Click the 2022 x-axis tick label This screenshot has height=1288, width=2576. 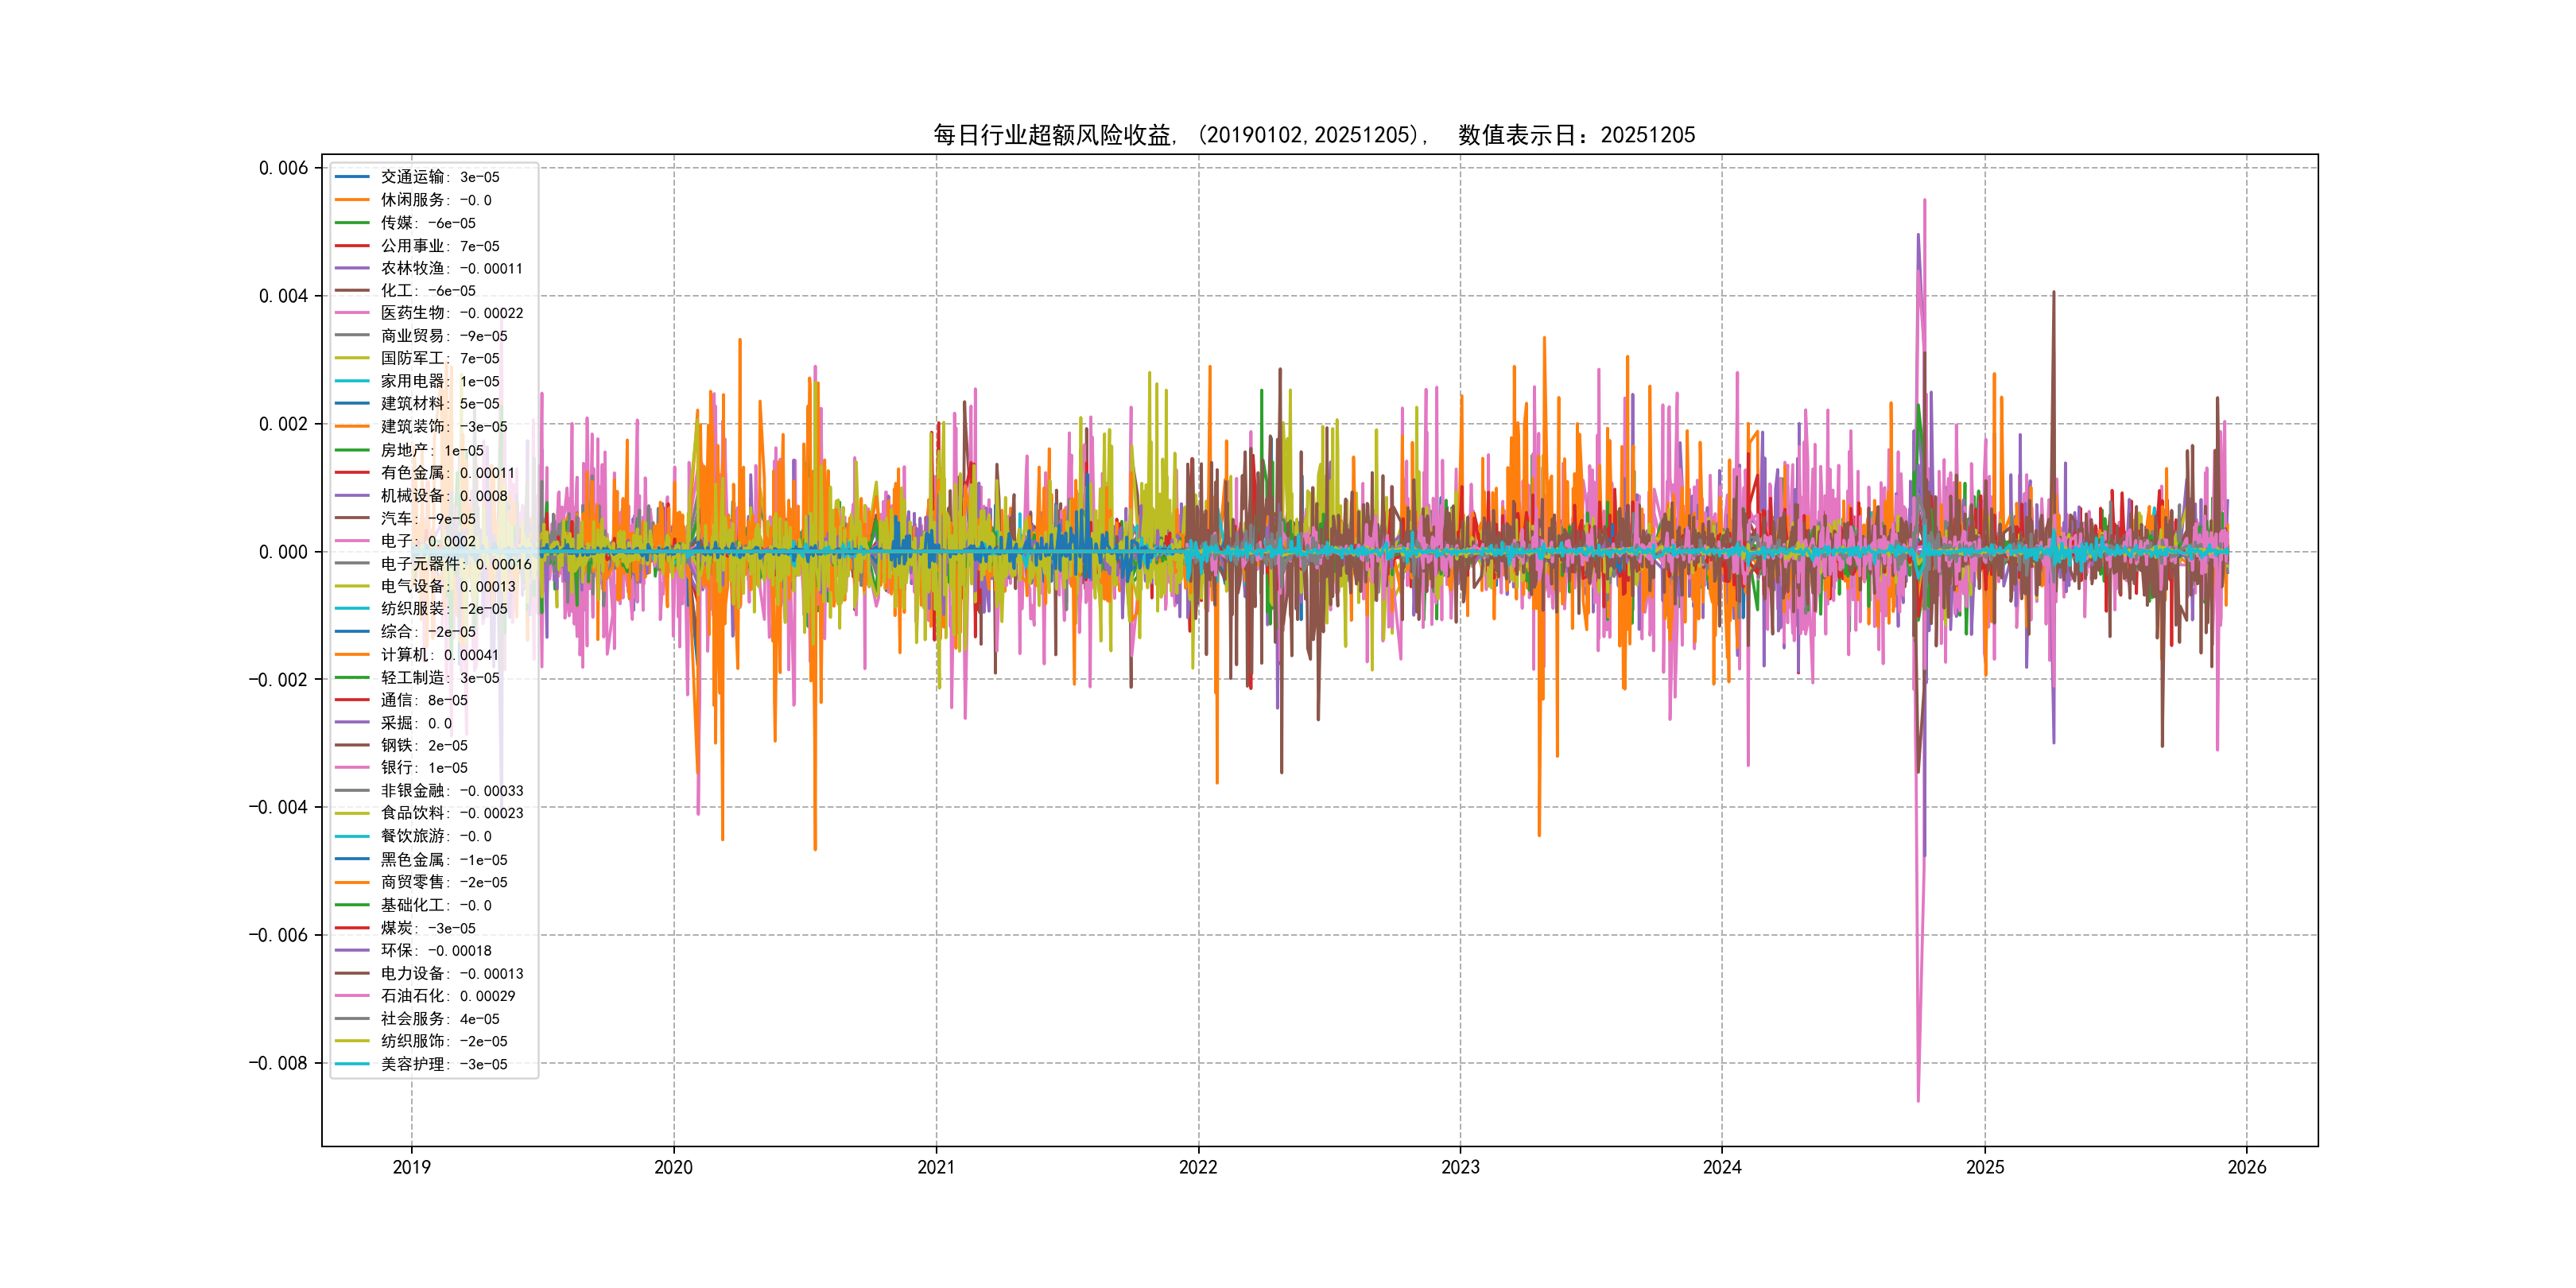point(1198,1167)
